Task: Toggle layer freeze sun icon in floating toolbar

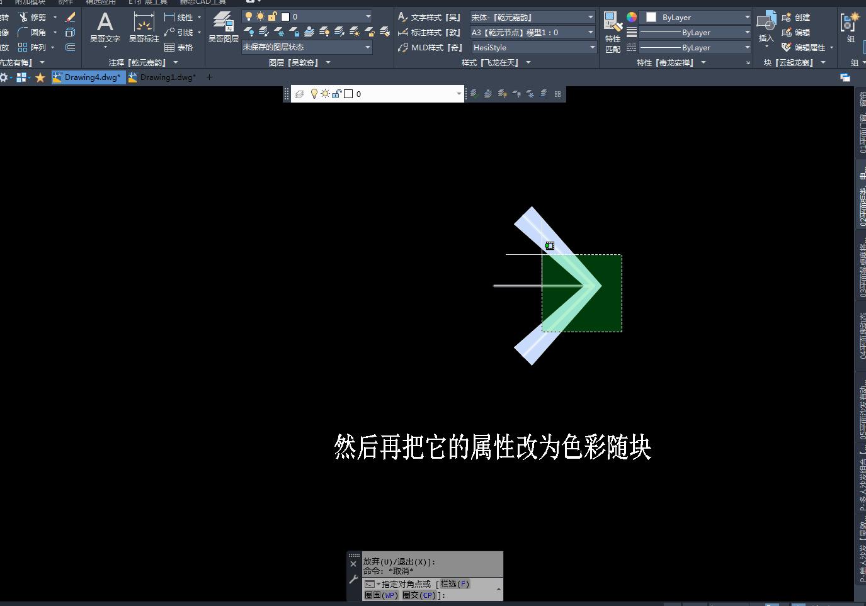Action: coord(325,94)
